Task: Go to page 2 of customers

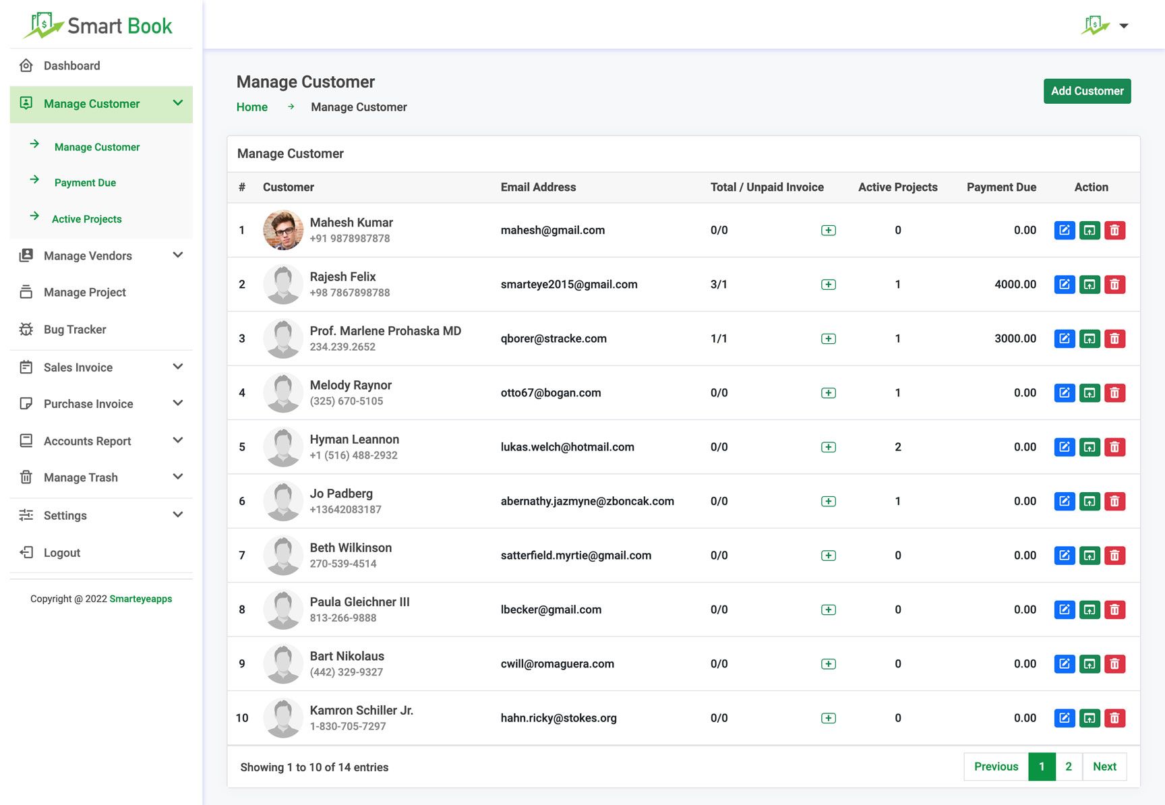Action: (x=1069, y=767)
